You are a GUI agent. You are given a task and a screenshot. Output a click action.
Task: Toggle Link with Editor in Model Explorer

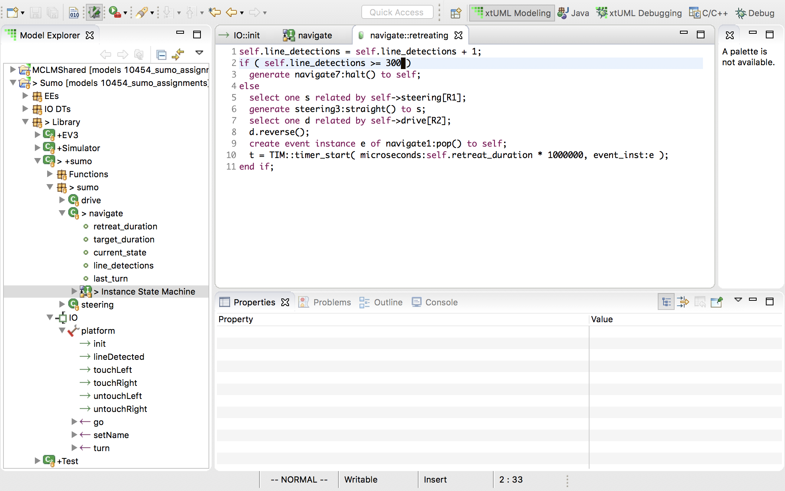coord(178,55)
